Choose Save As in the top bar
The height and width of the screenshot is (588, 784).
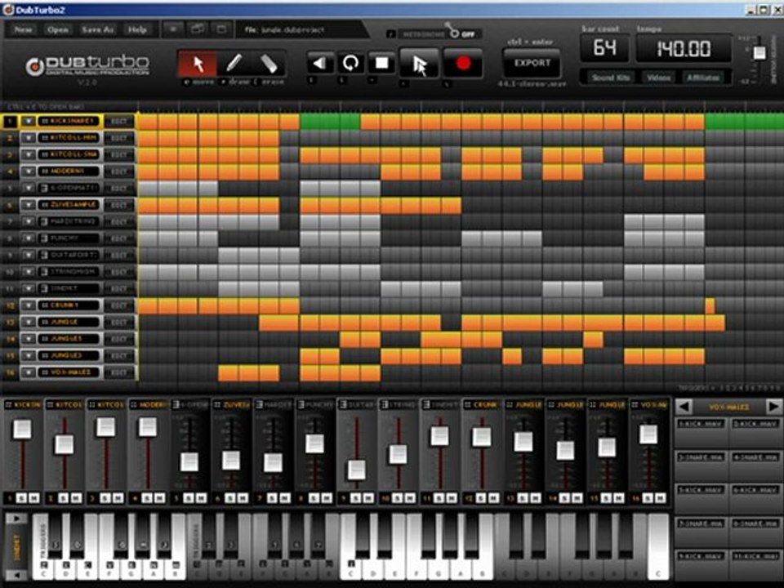97,29
